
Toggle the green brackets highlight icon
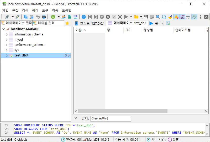coord(194,17)
